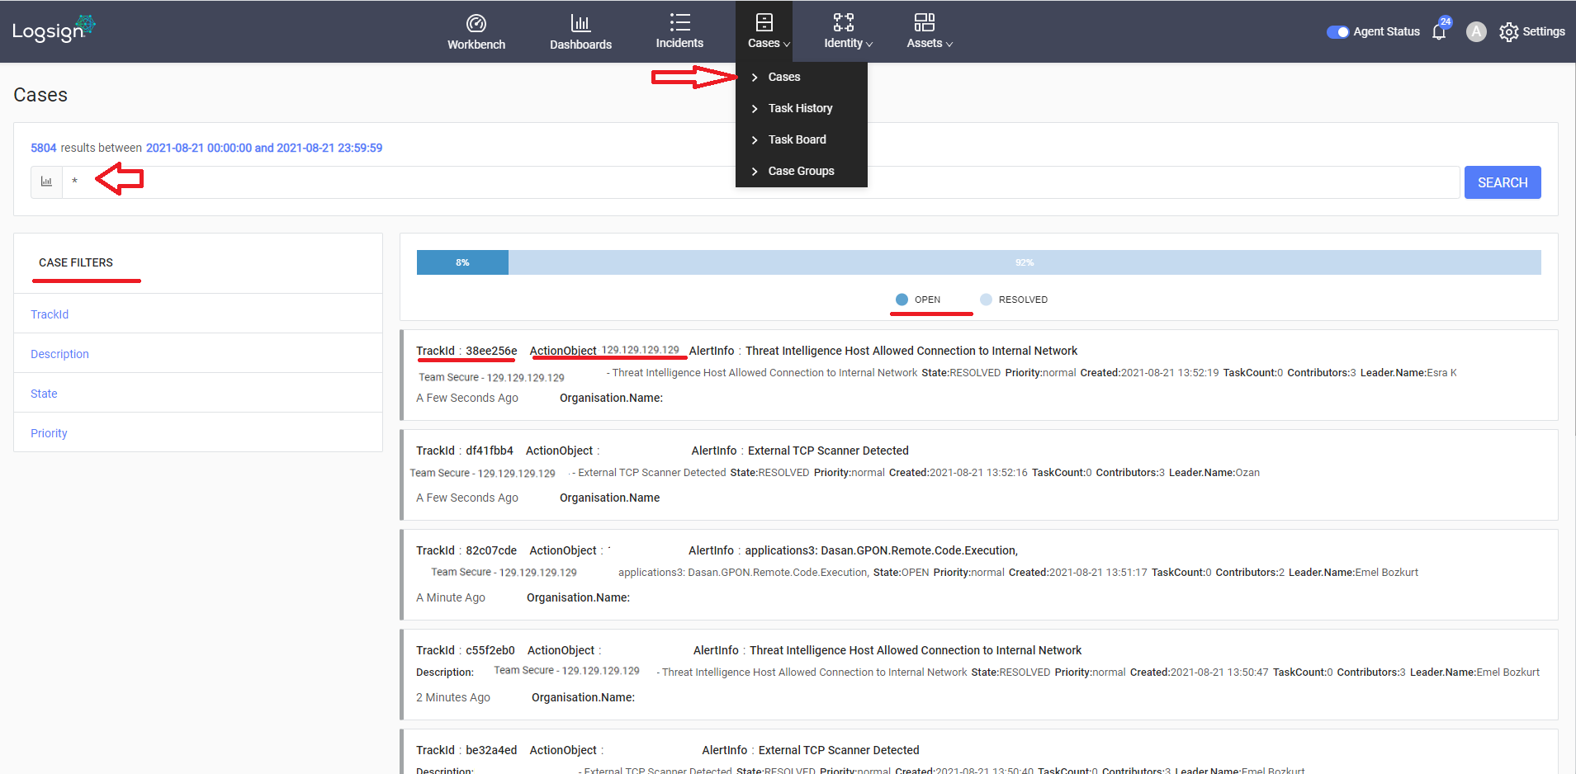
Task: Select Task History menu entry
Action: tap(800, 108)
